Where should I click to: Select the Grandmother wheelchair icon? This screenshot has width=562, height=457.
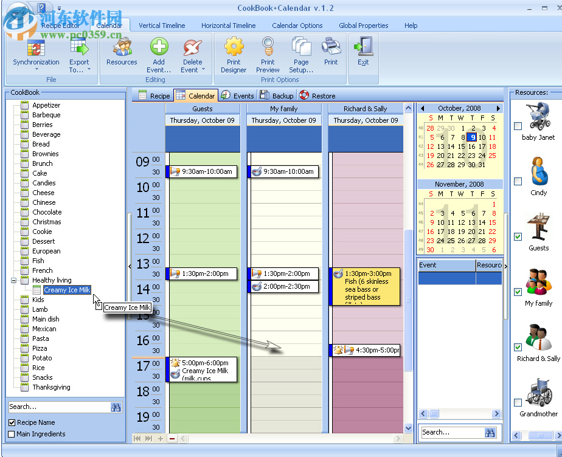point(539,392)
